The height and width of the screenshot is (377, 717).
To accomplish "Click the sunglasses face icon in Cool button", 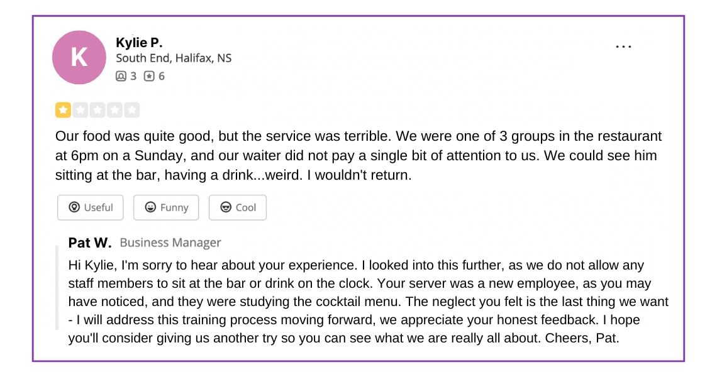I will 226,207.
